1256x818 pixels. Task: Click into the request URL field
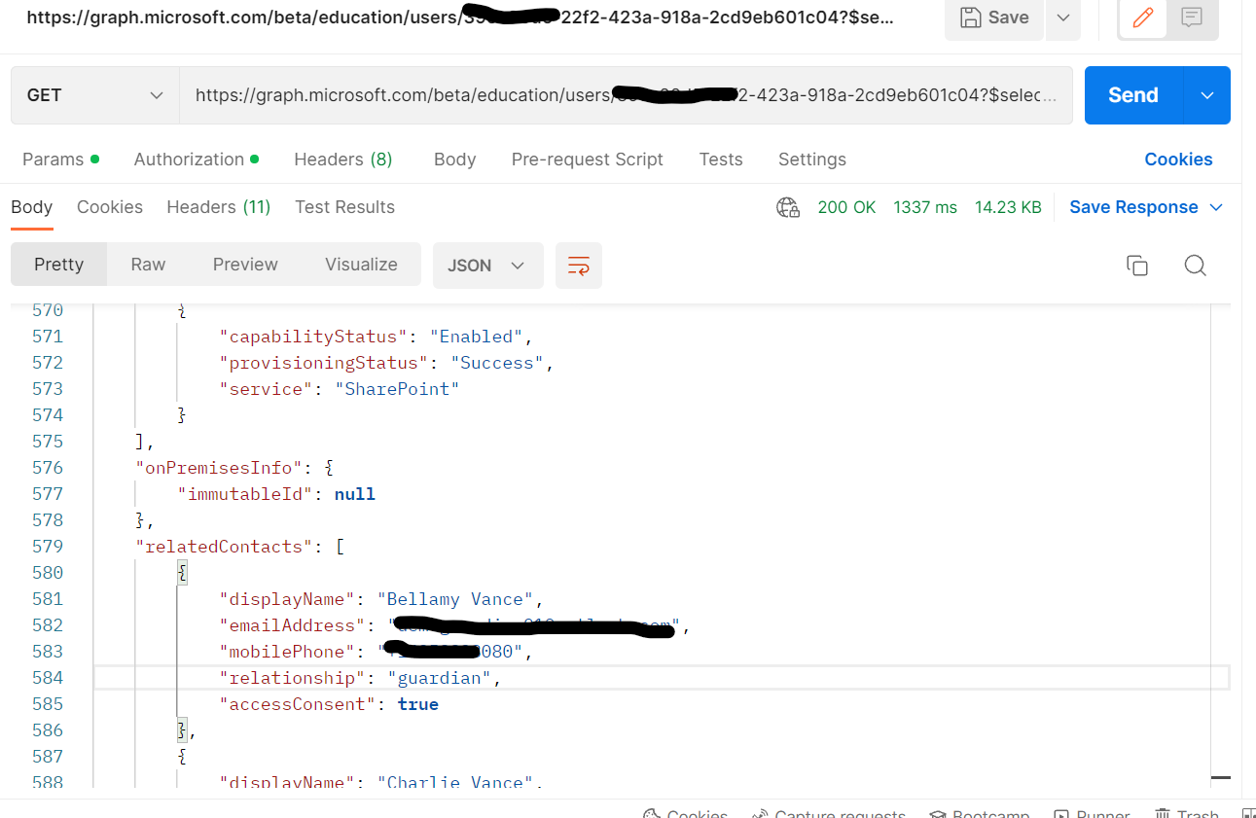pos(626,94)
